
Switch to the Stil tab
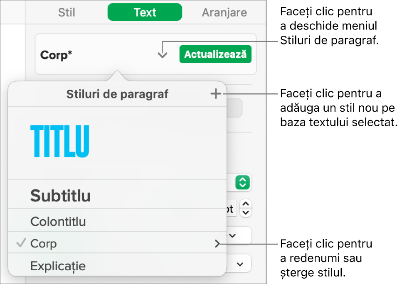[x=67, y=12]
